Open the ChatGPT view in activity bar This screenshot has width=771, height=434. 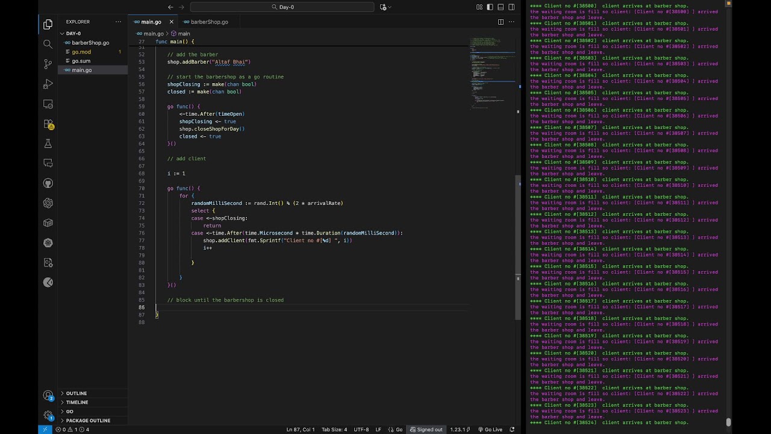[x=48, y=203]
